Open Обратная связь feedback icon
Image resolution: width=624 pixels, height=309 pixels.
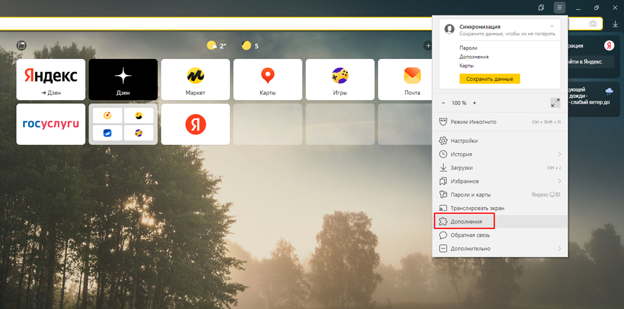[442, 235]
